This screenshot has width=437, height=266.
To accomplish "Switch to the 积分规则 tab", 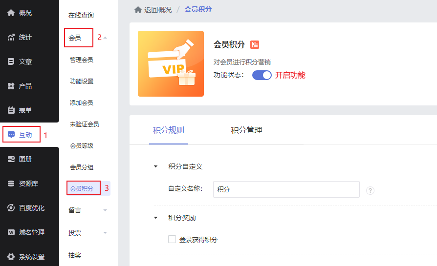I will [168, 130].
